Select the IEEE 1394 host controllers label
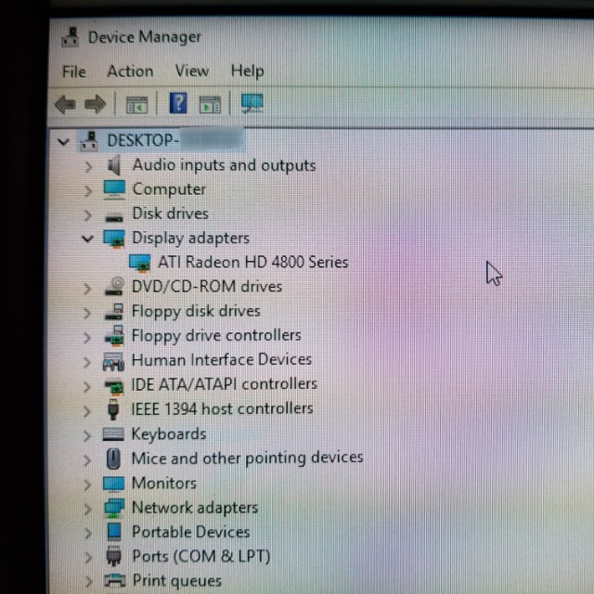The height and width of the screenshot is (594, 594). tap(223, 409)
